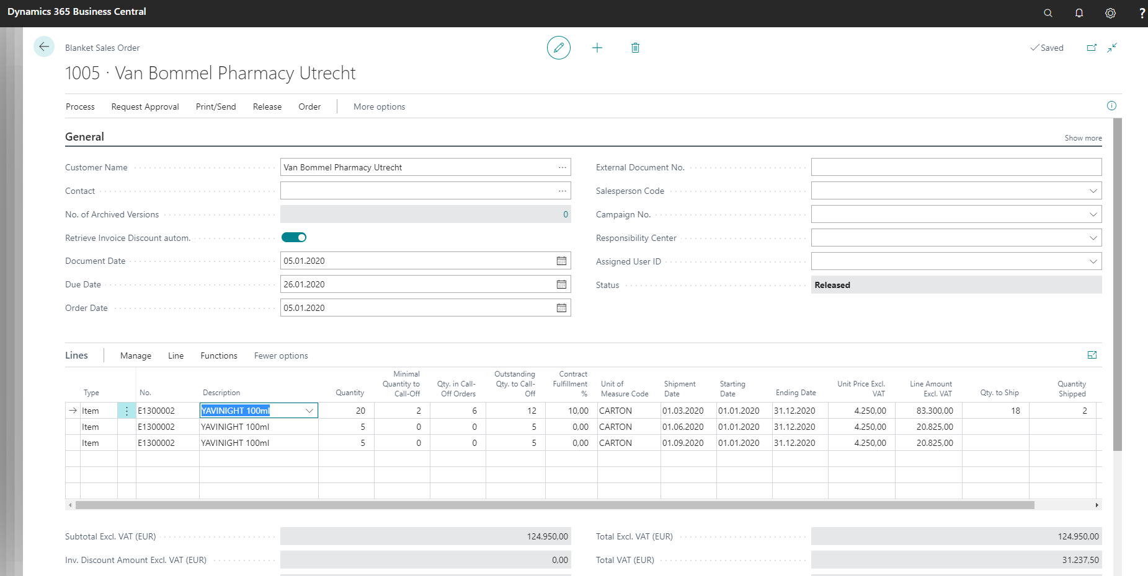
Task: Click Fewer options in Lines
Action: 281,356
